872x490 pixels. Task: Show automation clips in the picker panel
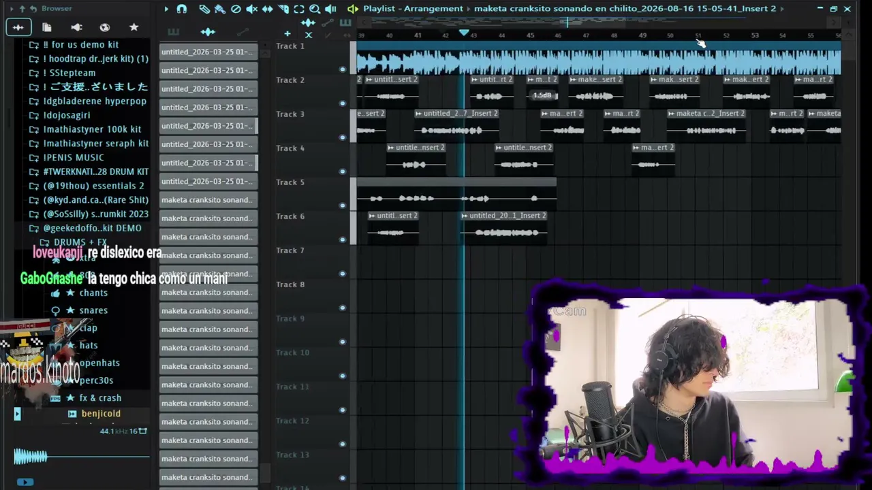tap(243, 32)
